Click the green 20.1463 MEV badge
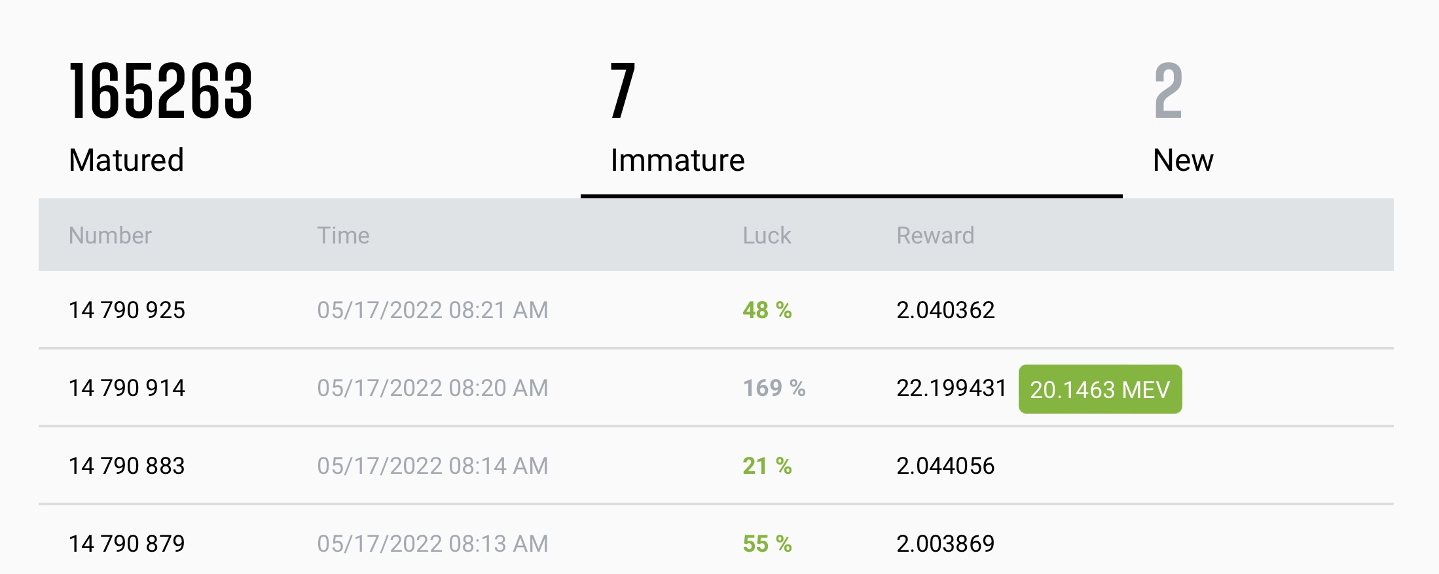 (1100, 389)
